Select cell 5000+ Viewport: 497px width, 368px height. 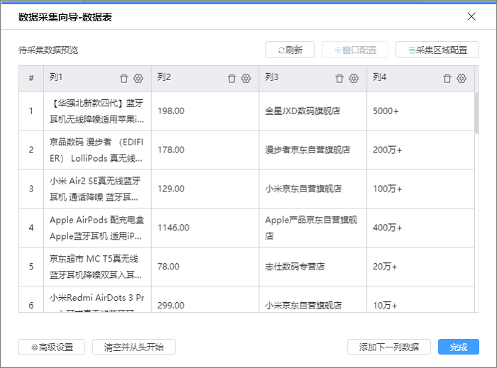tap(420, 111)
